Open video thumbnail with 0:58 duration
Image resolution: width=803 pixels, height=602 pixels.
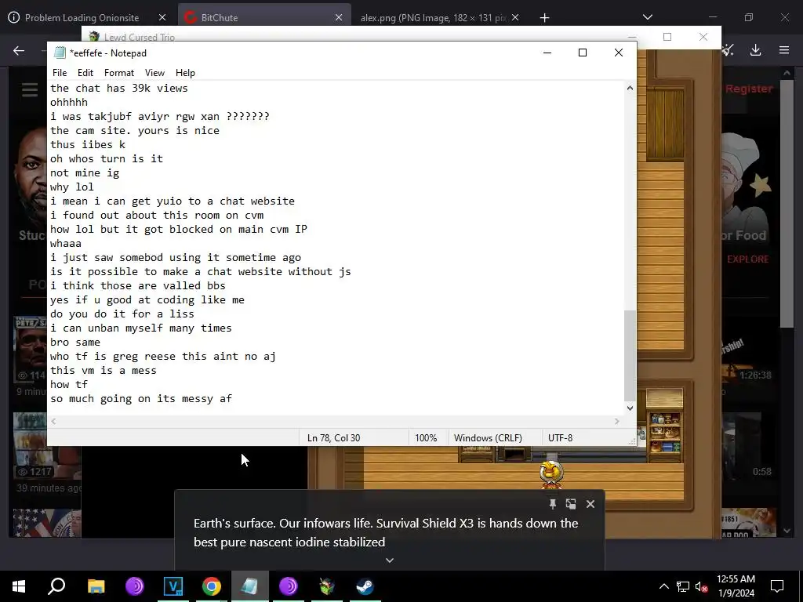click(x=749, y=445)
